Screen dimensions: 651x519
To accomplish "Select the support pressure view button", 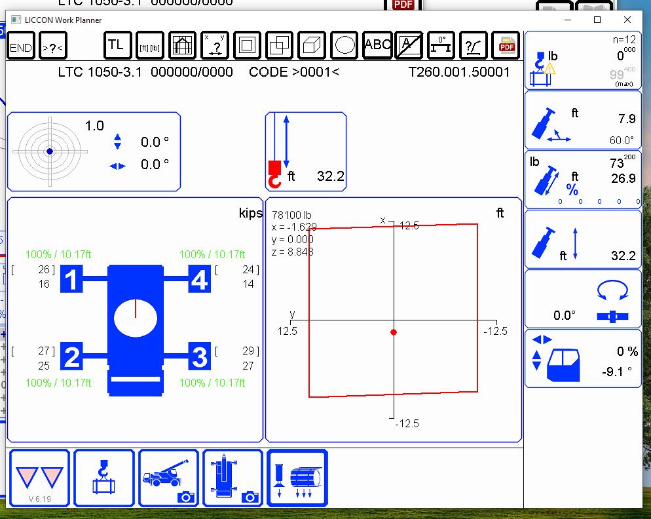I will (298, 478).
